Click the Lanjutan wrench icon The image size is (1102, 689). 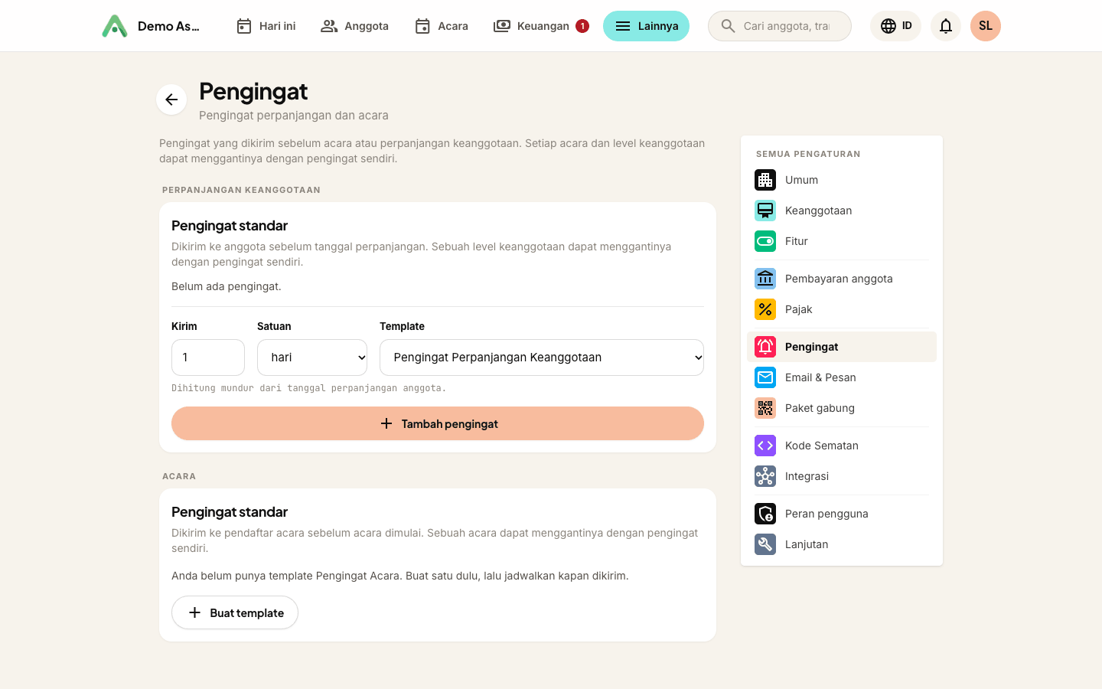(765, 544)
